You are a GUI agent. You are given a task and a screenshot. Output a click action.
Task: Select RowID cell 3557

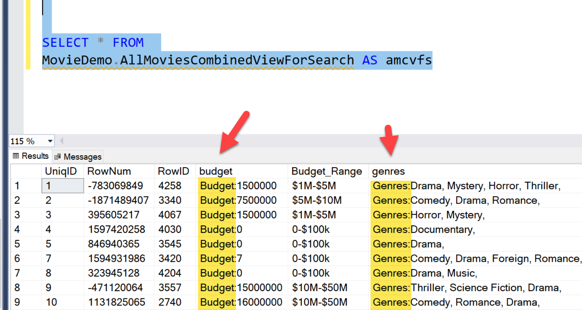[x=175, y=288]
